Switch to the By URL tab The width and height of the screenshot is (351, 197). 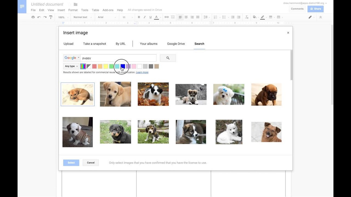[x=121, y=44]
